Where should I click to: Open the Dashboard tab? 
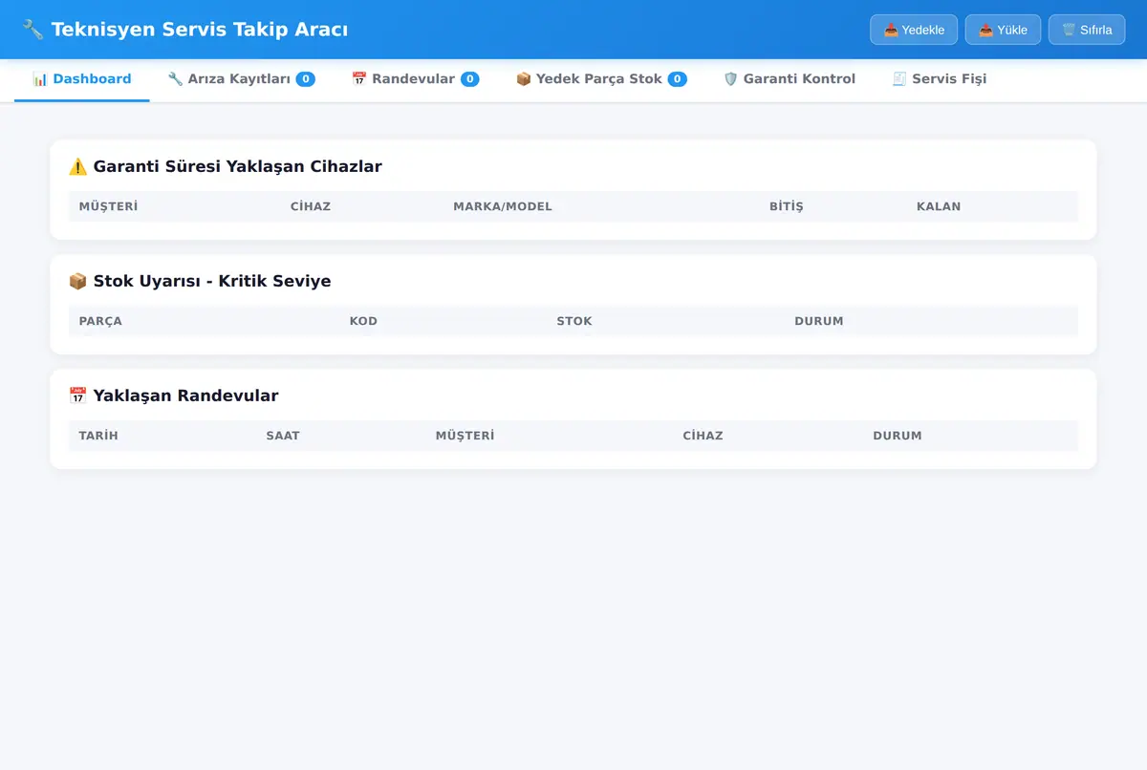pos(82,79)
